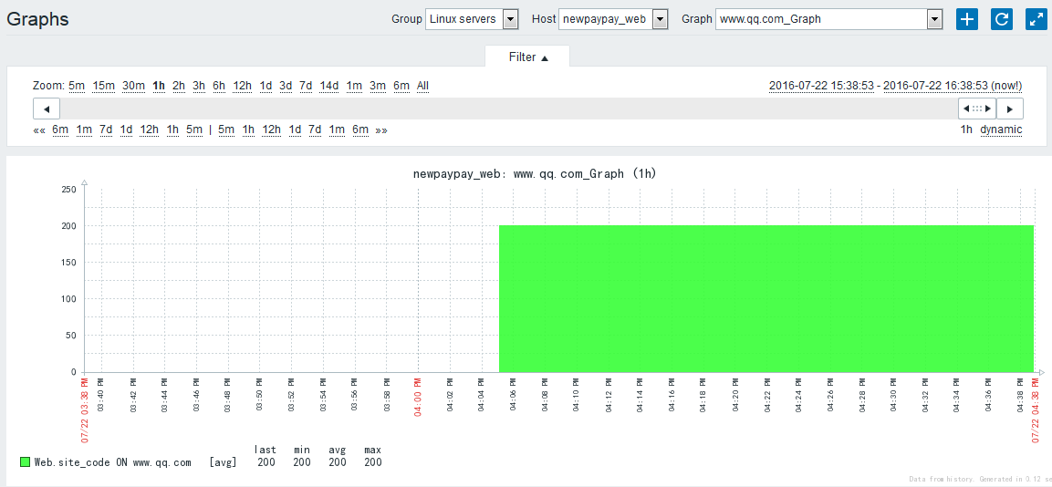Toggle the dynamic time mode link
Screen dimensions: 1052x487
coord(1001,130)
